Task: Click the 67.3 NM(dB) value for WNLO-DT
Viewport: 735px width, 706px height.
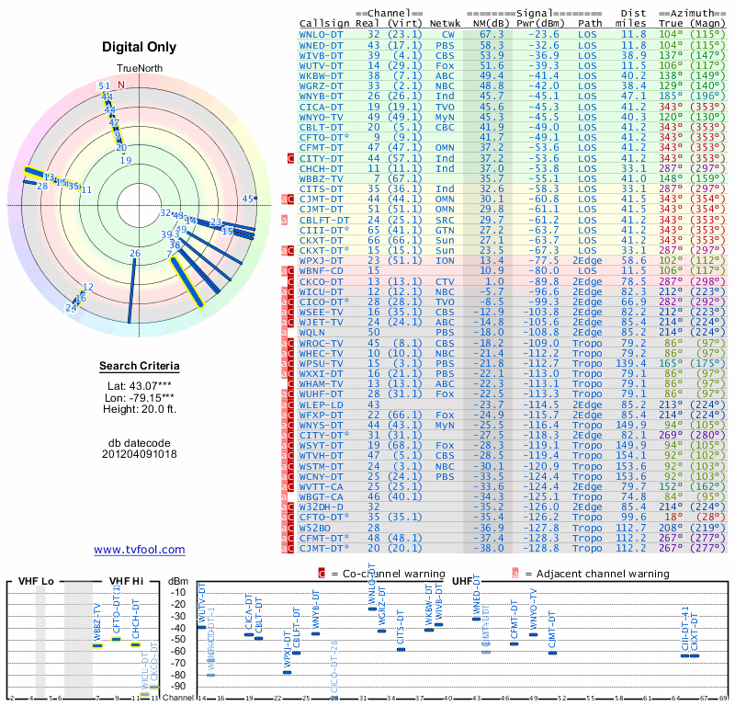Action: [492, 35]
